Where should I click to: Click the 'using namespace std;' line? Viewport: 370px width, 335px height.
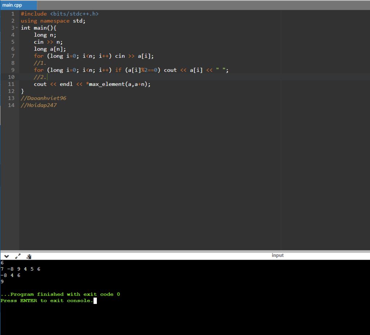click(53, 21)
